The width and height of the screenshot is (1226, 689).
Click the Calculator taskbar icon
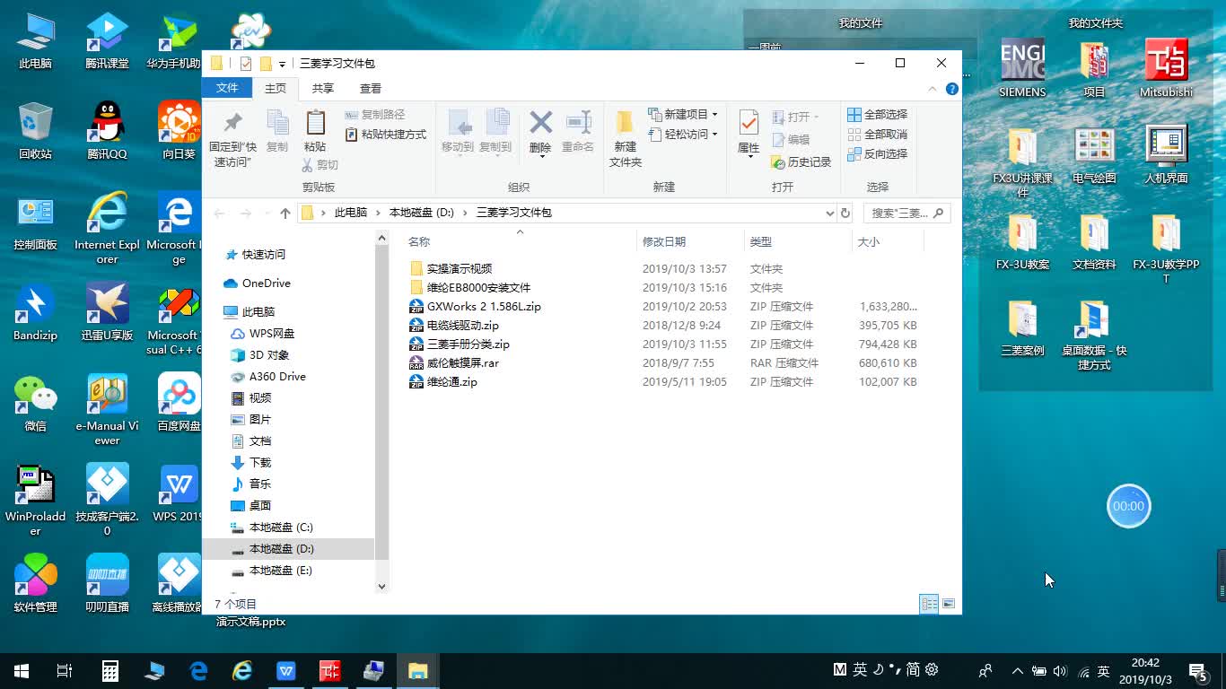pos(109,670)
